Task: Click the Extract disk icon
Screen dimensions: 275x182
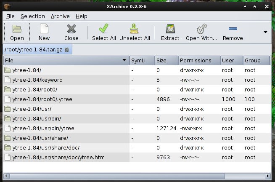Action: click(x=170, y=29)
